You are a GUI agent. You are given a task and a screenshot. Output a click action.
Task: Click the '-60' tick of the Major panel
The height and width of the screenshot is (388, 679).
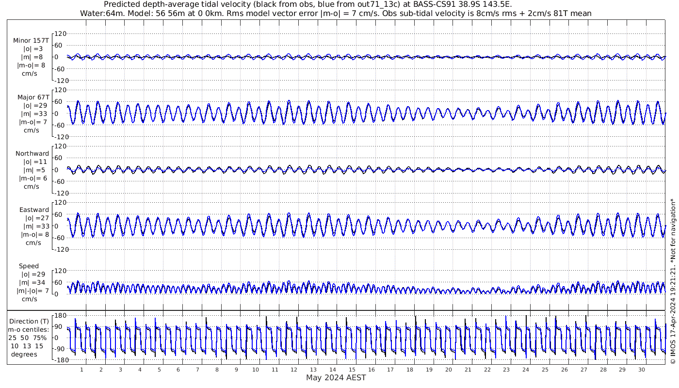[60, 125]
